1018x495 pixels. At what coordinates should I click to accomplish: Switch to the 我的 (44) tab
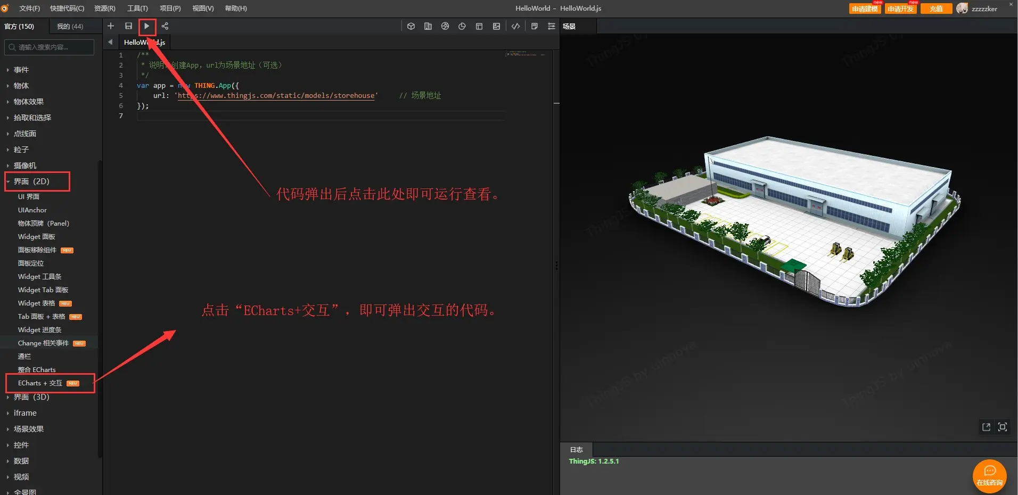point(70,26)
